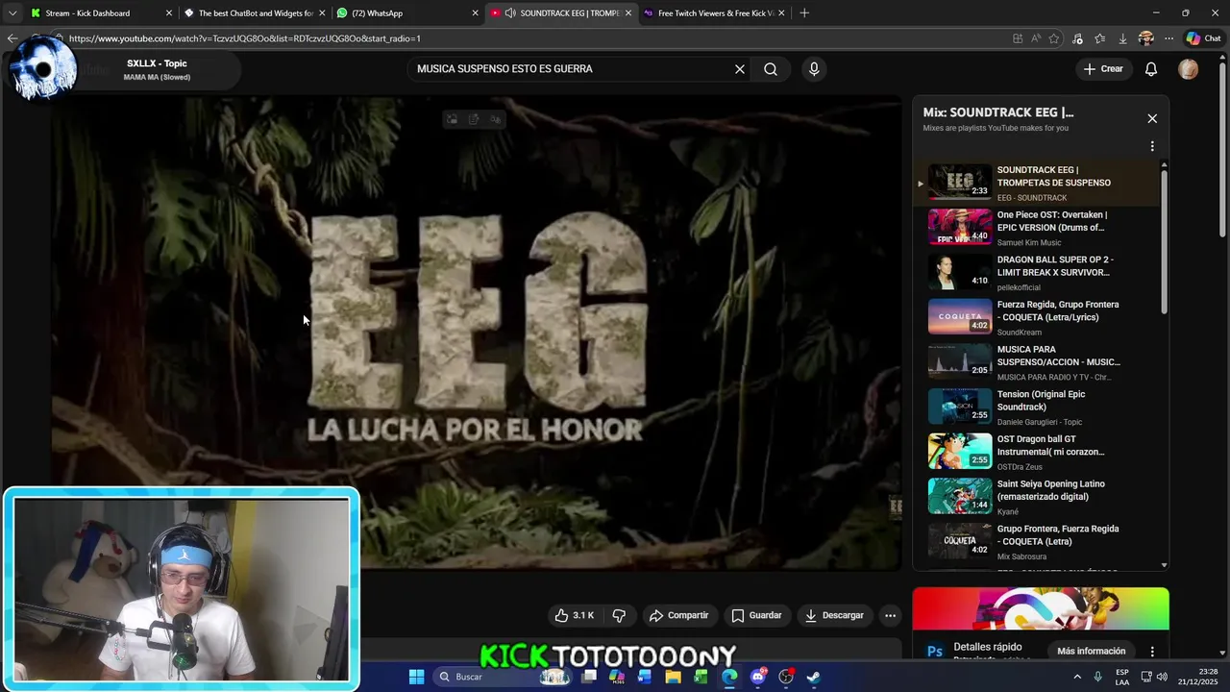The height and width of the screenshot is (692, 1230).
Task: Open Edge split screen icon
Action: (x=1018, y=38)
